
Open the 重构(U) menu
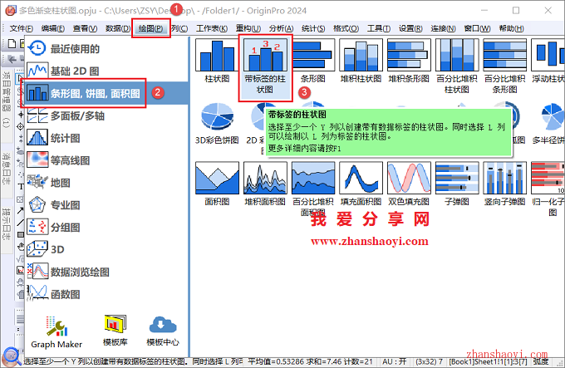click(248, 28)
